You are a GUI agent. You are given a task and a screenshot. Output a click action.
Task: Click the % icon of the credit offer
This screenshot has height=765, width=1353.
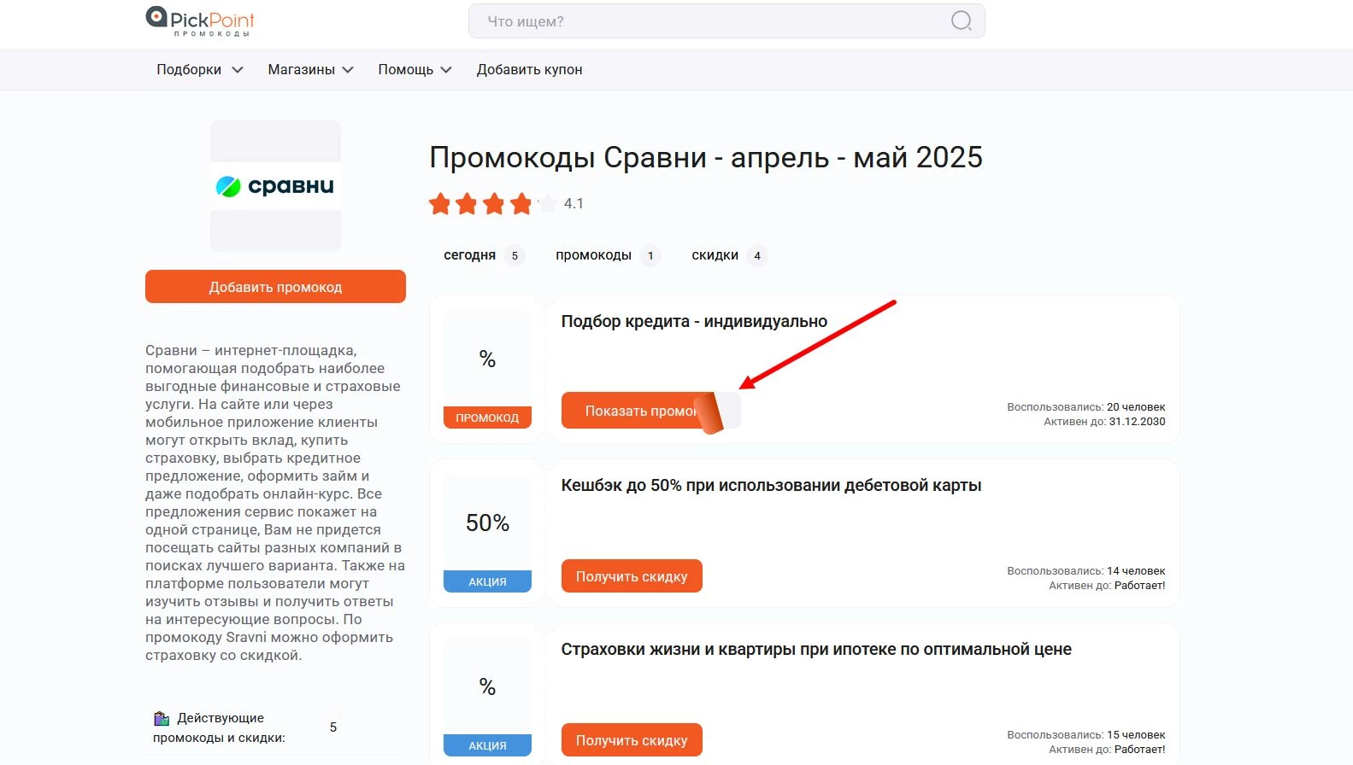487,359
